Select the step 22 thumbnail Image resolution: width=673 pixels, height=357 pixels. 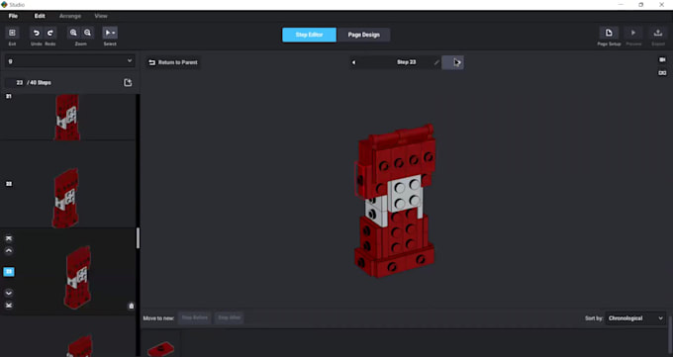coord(66,198)
